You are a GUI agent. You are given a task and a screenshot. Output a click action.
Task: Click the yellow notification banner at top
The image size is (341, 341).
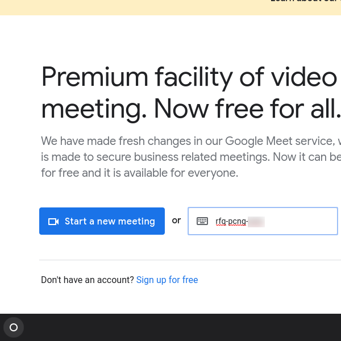[x=142, y=7]
